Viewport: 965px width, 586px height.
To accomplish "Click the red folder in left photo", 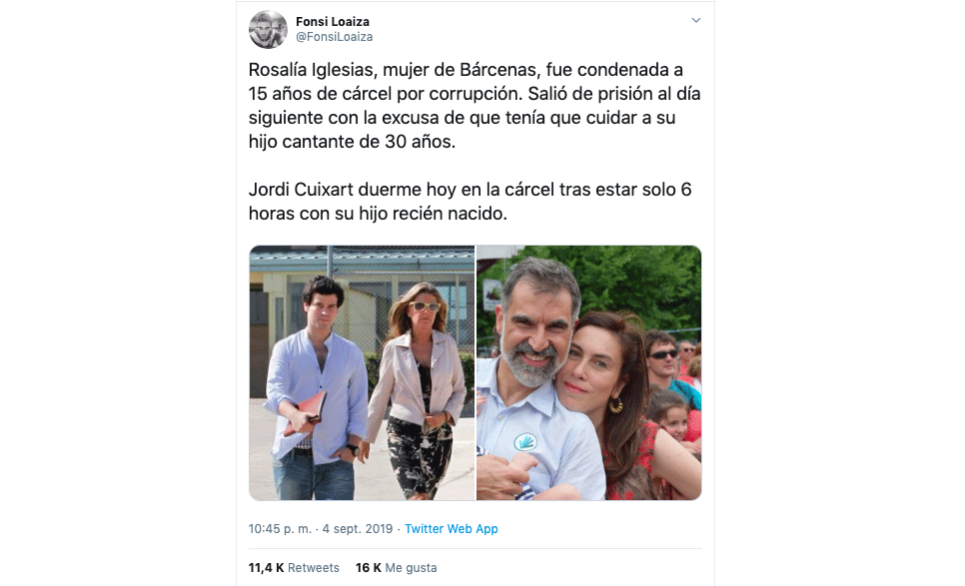I will point(306,413).
